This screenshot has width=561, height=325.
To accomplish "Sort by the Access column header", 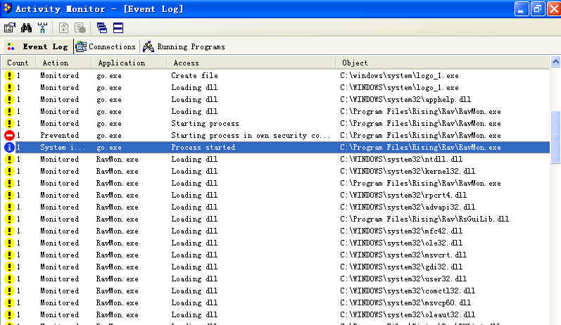I will click(x=251, y=63).
